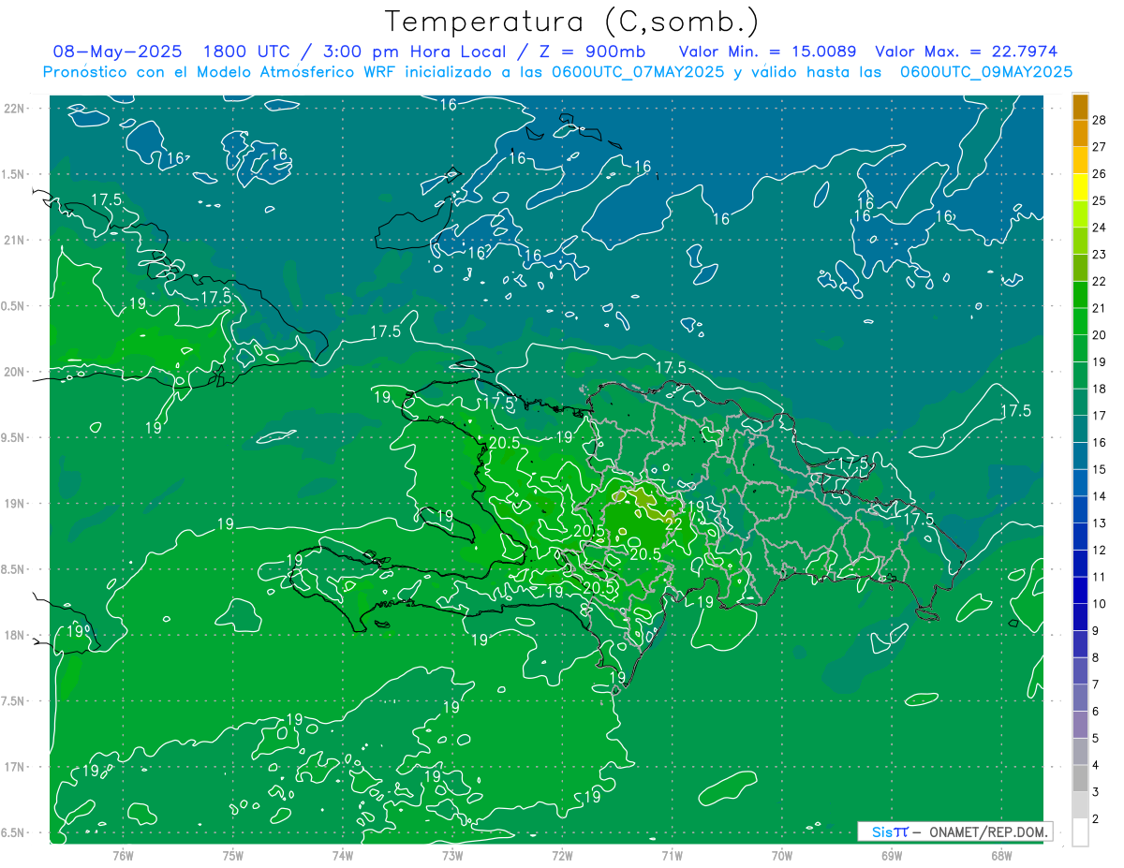The height and width of the screenshot is (868, 1124).
Task: Click the '22N' latitude axis label
Action: click(15, 108)
